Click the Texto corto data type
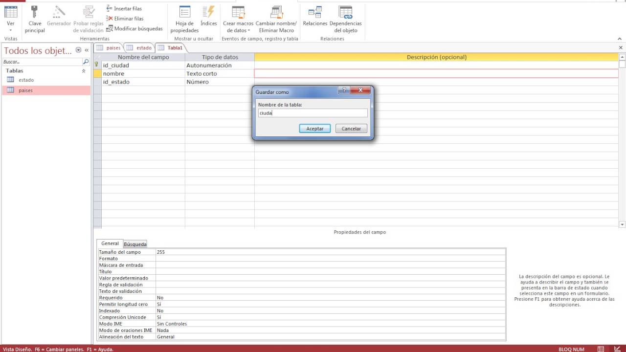Screen dimensions: 626x352 pos(220,73)
